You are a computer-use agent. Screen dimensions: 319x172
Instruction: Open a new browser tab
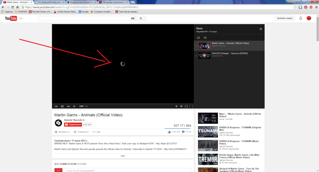[133, 2]
